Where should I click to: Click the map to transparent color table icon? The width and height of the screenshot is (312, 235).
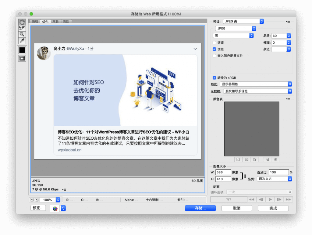pos(238,159)
